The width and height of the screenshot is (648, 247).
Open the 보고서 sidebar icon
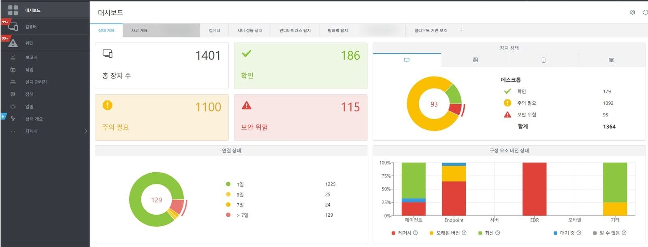[13, 57]
